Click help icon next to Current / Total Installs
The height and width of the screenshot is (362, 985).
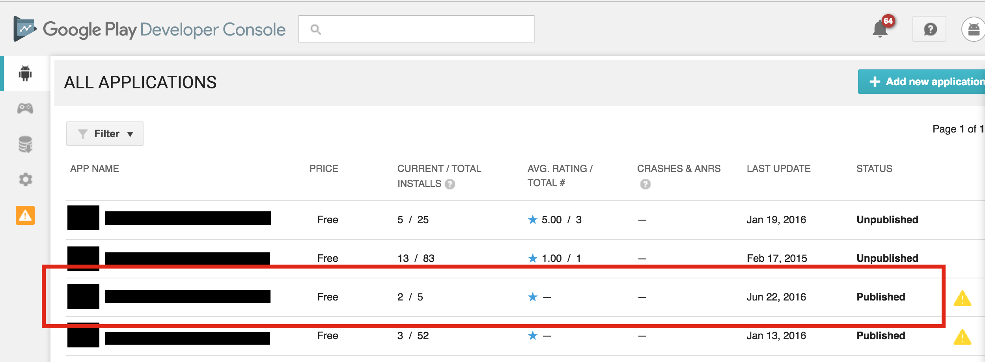click(450, 184)
